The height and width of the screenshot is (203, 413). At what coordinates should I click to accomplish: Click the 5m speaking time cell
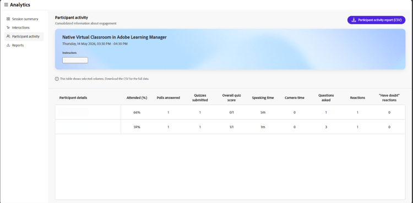pos(263,112)
